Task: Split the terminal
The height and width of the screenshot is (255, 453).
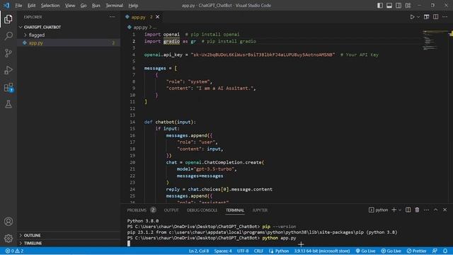Action: 408,210
